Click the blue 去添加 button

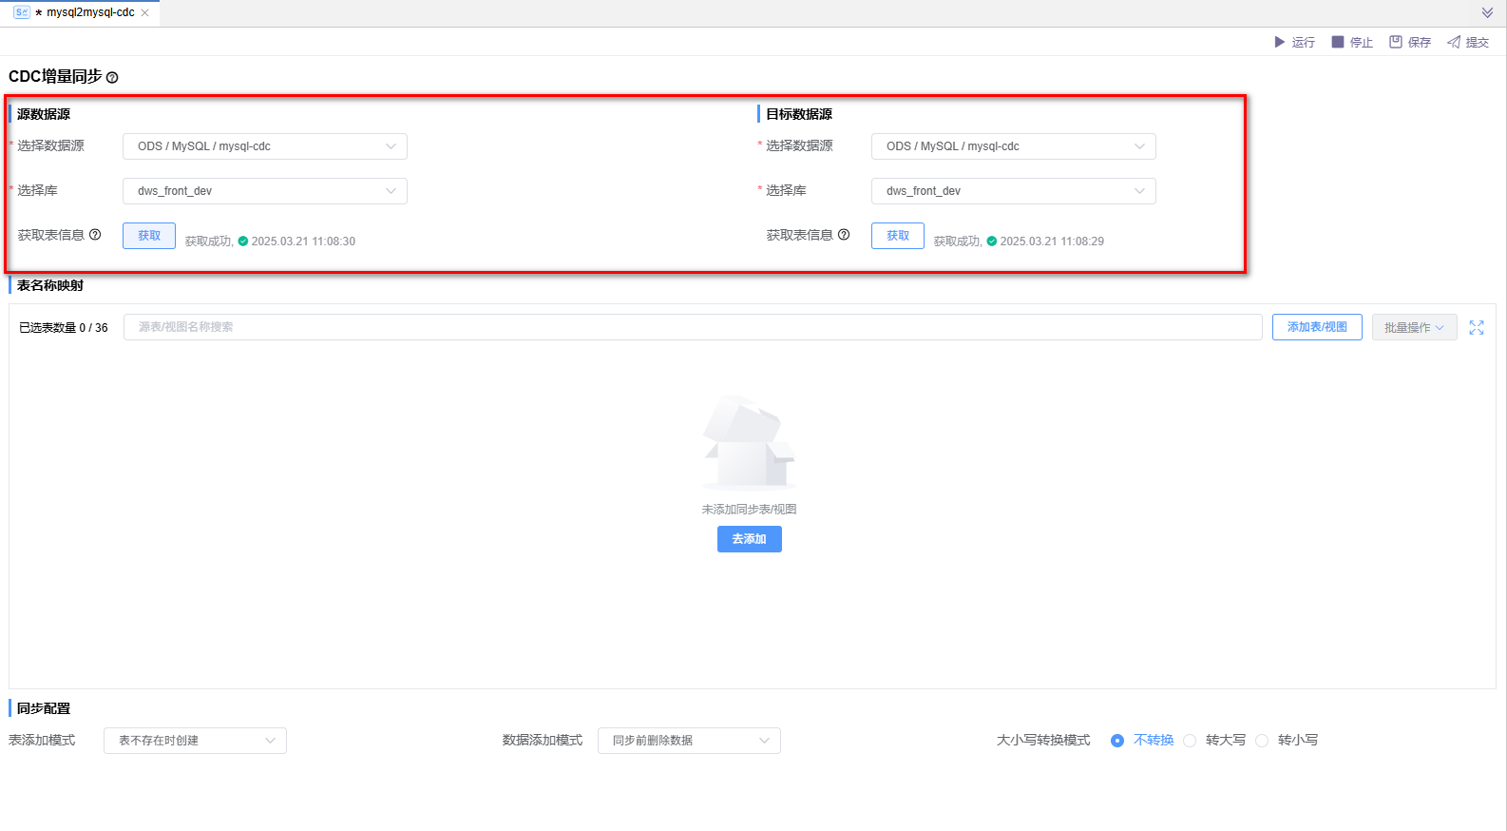pyautogui.click(x=749, y=539)
